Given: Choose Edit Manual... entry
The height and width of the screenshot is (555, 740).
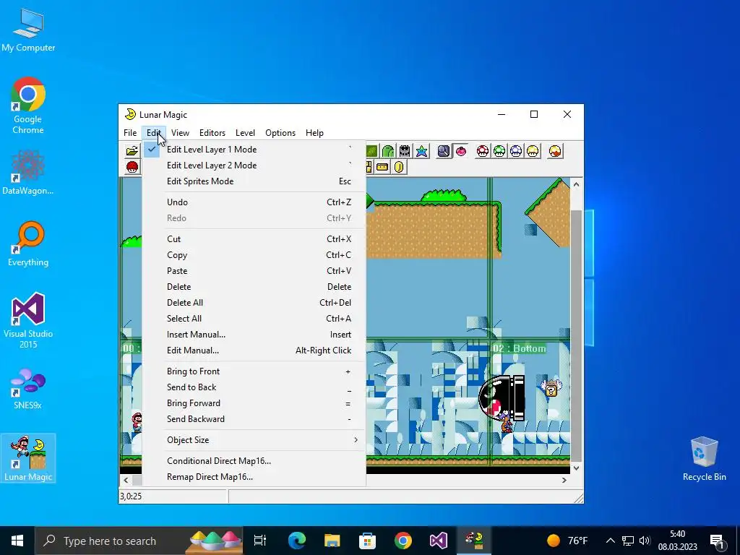Looking at the screenshot, I should pyautogui.click(x=254, y=350).
